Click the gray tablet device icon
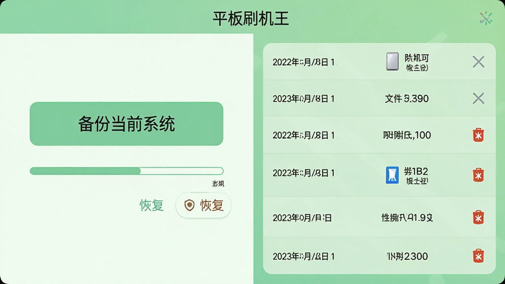Viewport: 505px width, 284px height. (x=392, y=61)
